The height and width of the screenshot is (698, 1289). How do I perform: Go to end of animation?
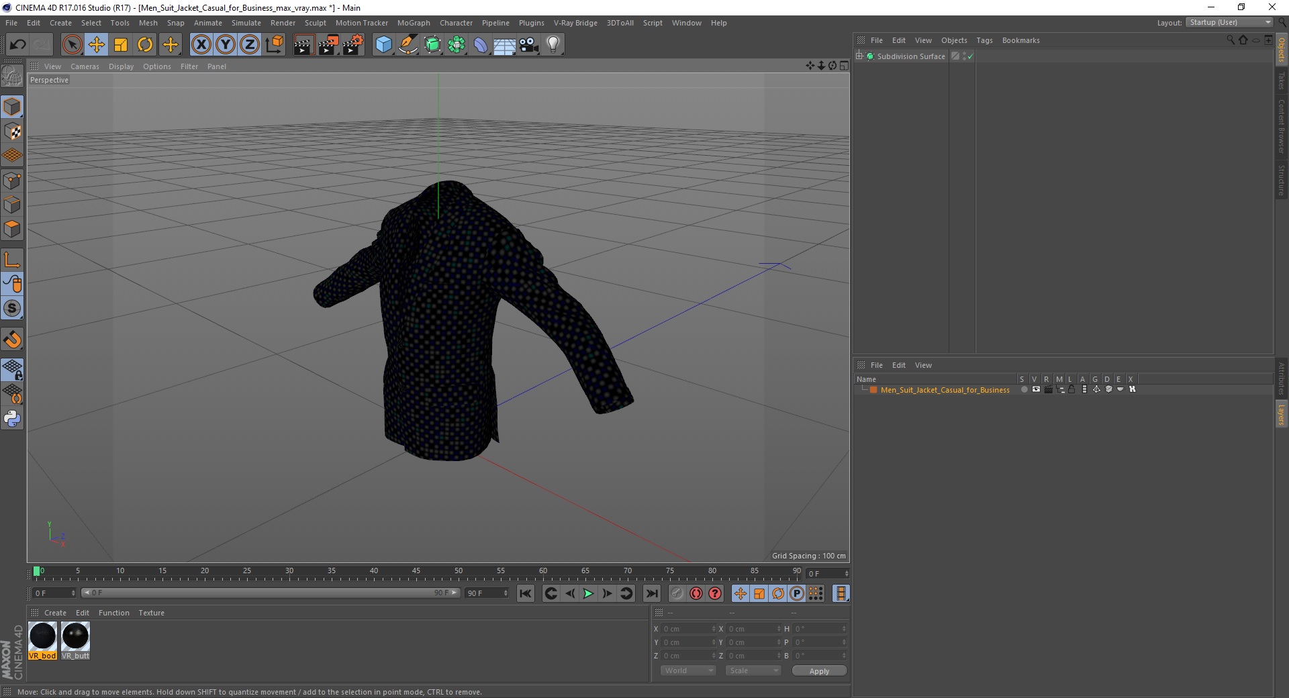[x=651, y=593]
